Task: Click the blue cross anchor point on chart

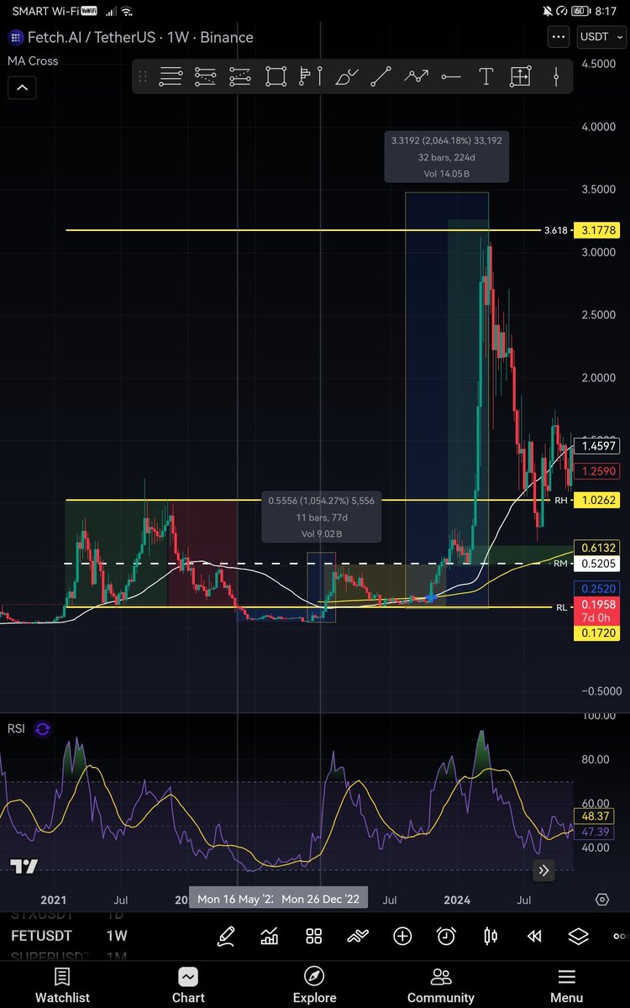Action: 431,597
